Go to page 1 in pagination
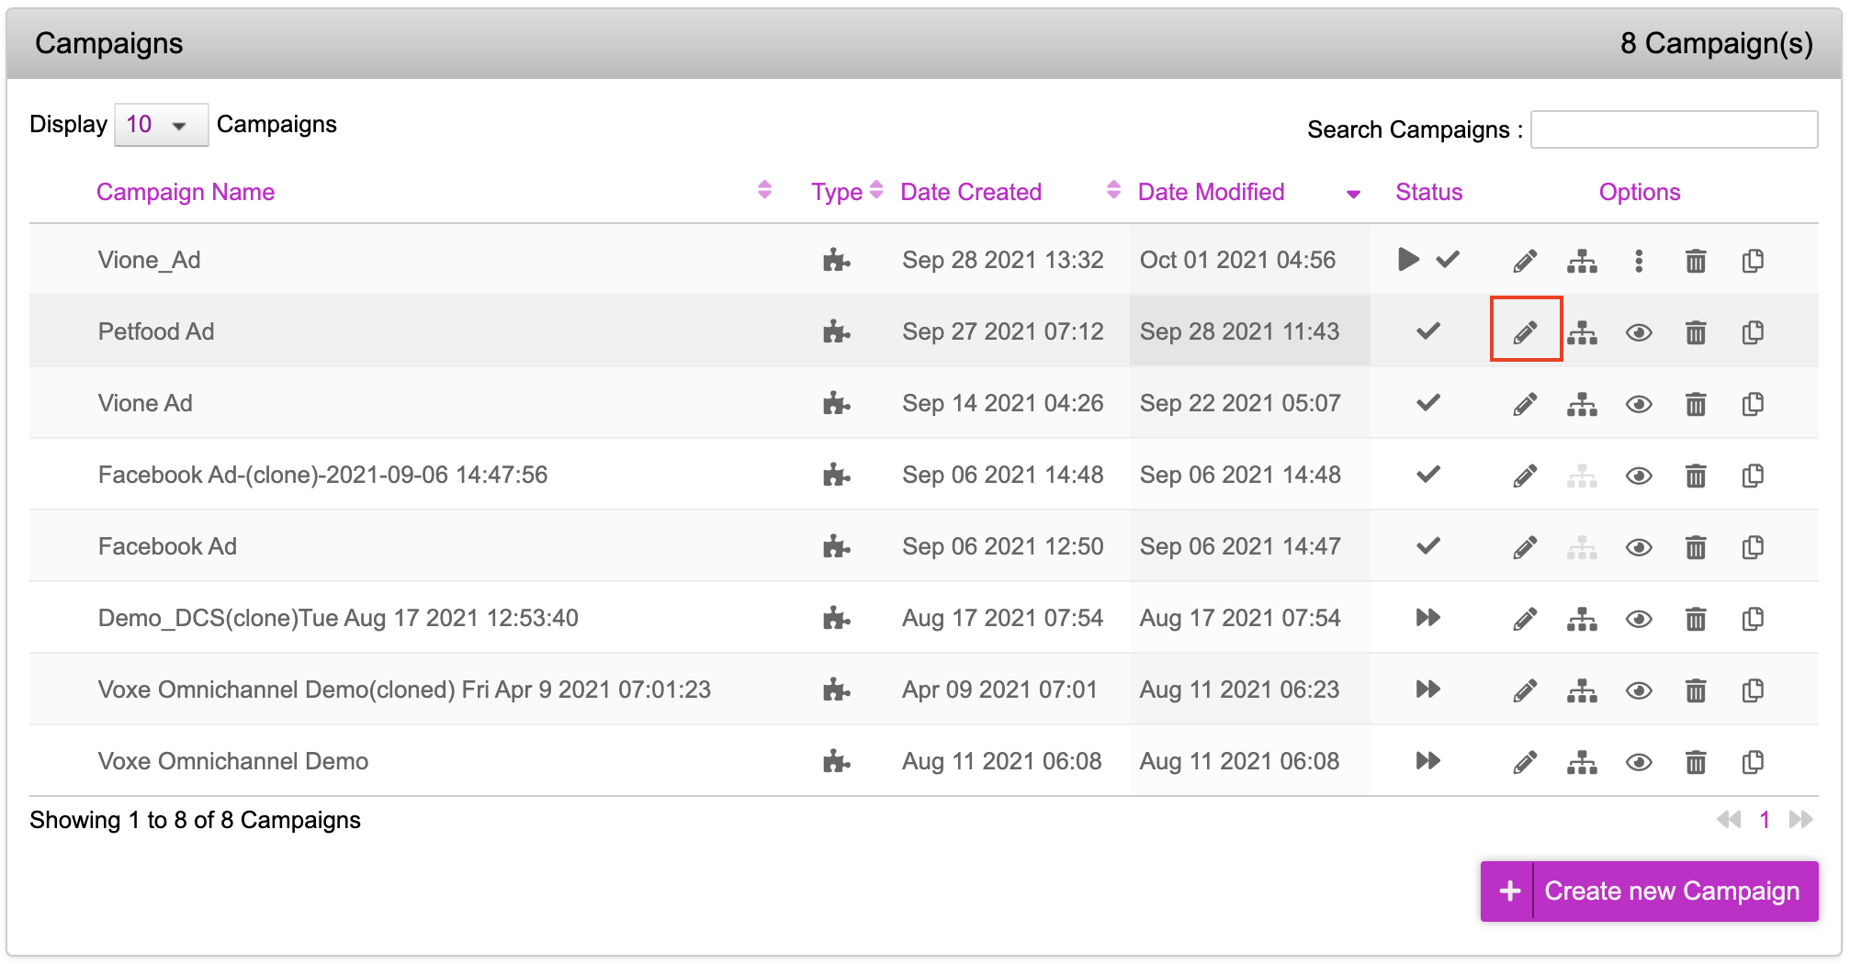This screenshot has height=964, width=1850. [1765, 820]
